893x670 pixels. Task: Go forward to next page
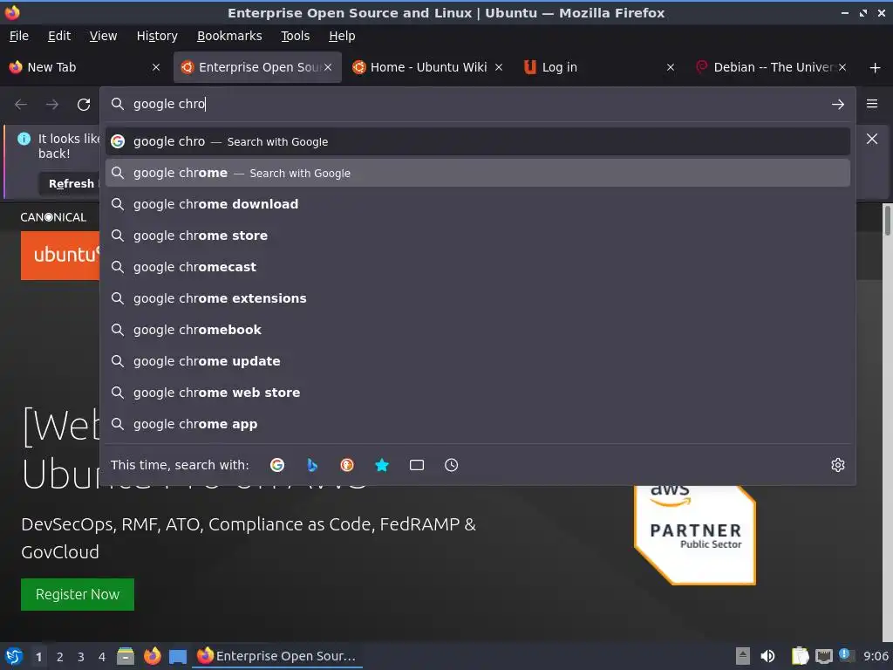[52, 105]
